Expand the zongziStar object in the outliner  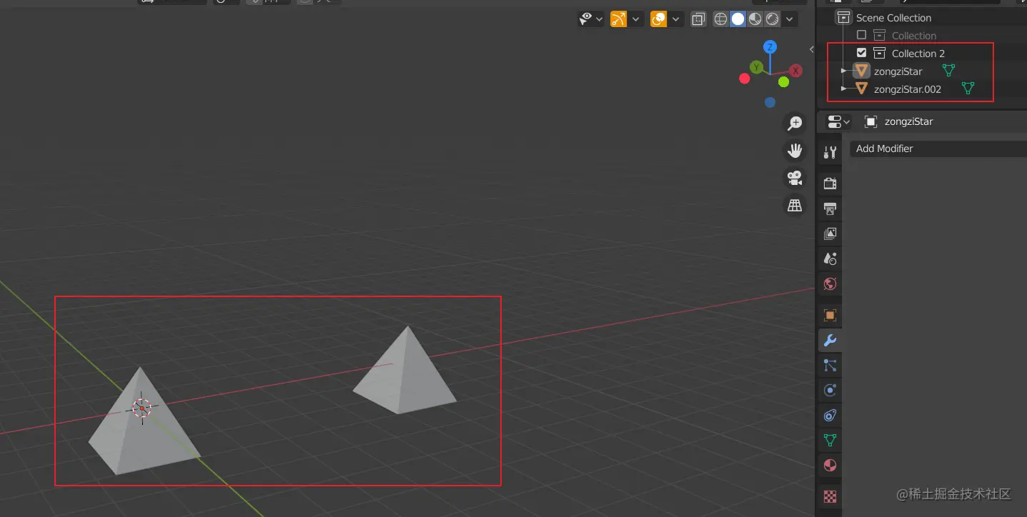[844, 71]
